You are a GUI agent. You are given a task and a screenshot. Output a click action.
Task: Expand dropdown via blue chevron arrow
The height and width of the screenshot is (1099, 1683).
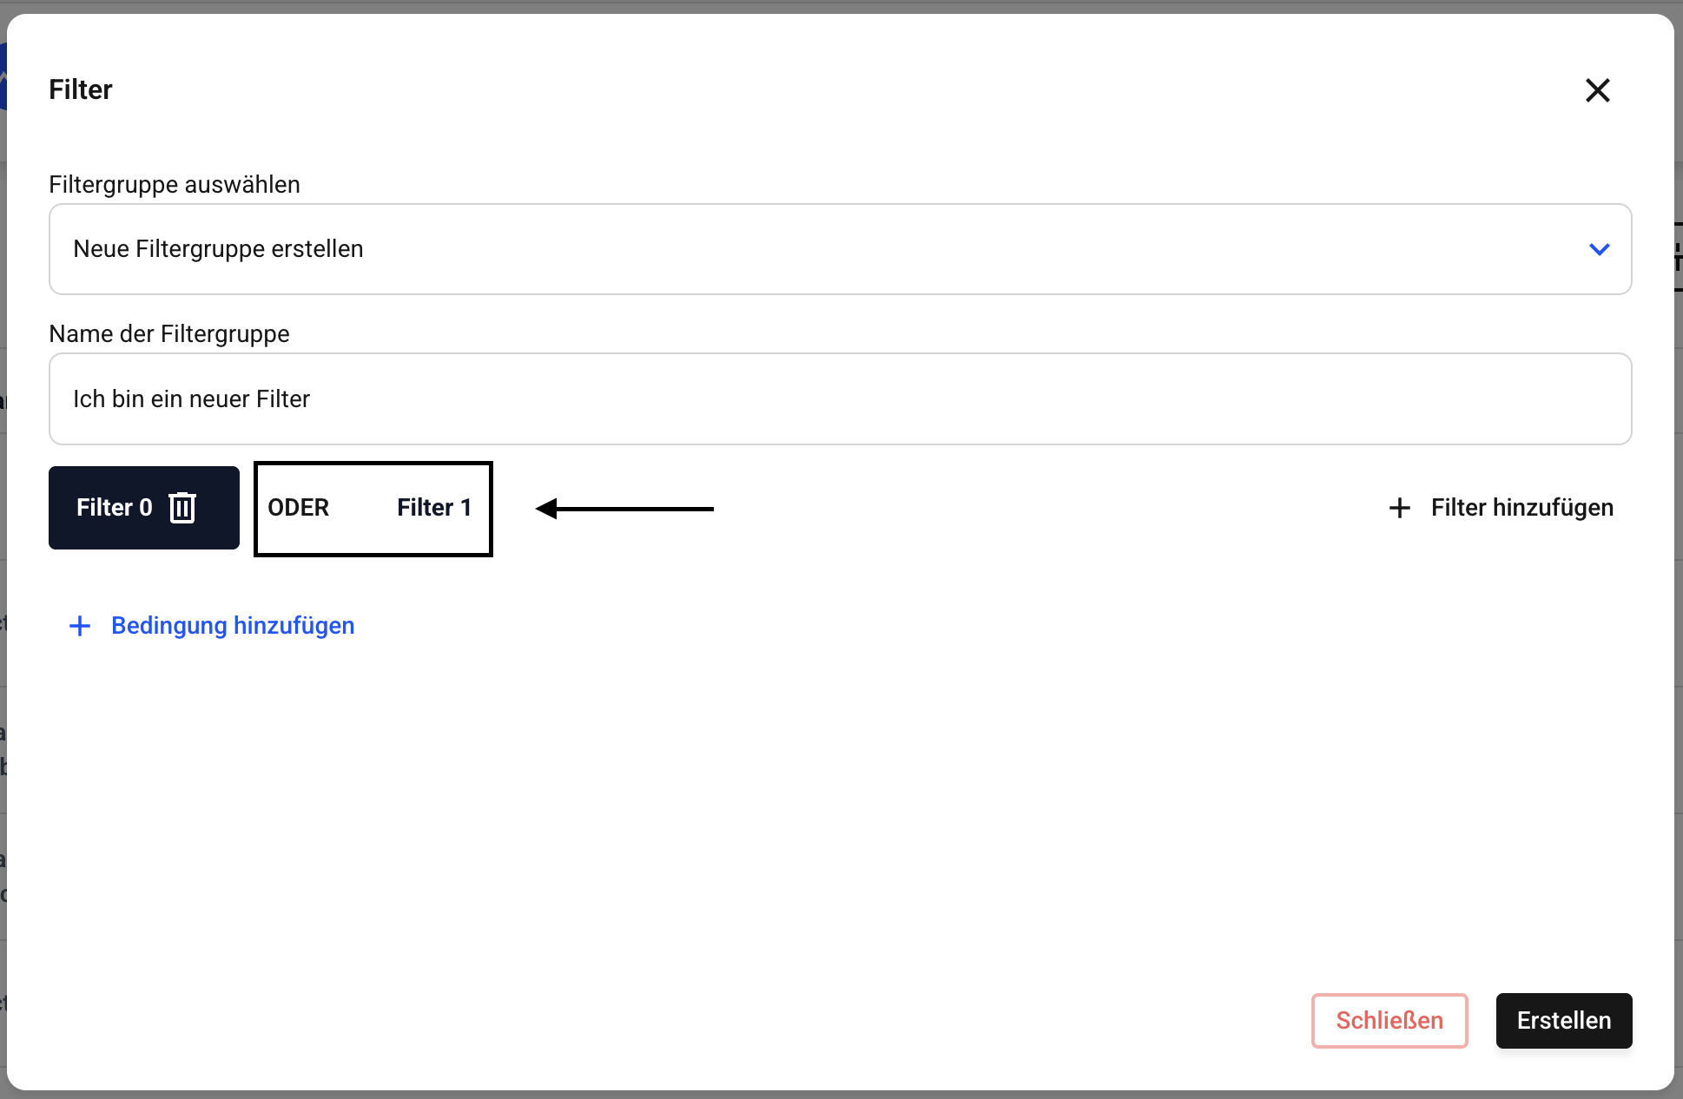point(1599,250)
